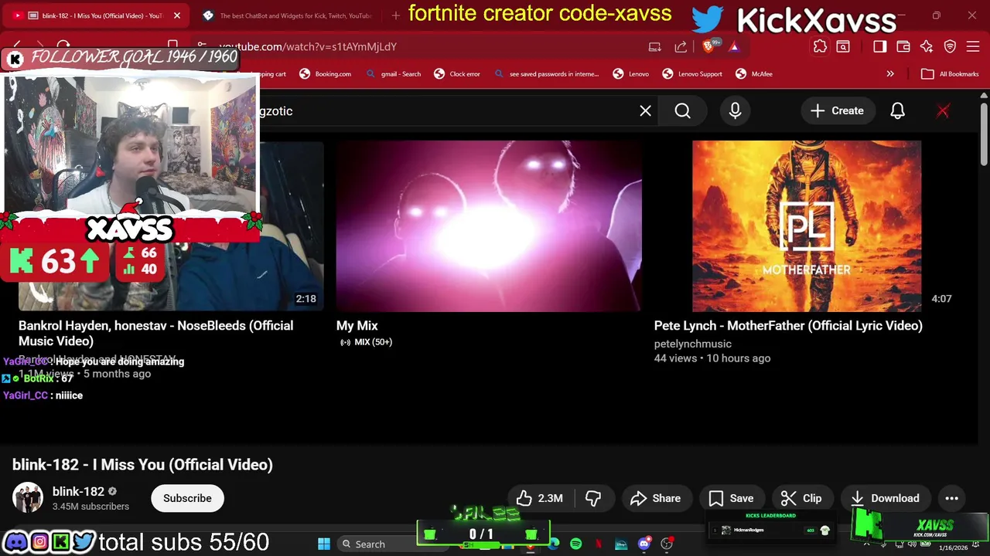The height and width of the screenshot is (556, 990).
Task: Click Pete Lynch - MotherFather video title
Action: (x=788, y=326)
